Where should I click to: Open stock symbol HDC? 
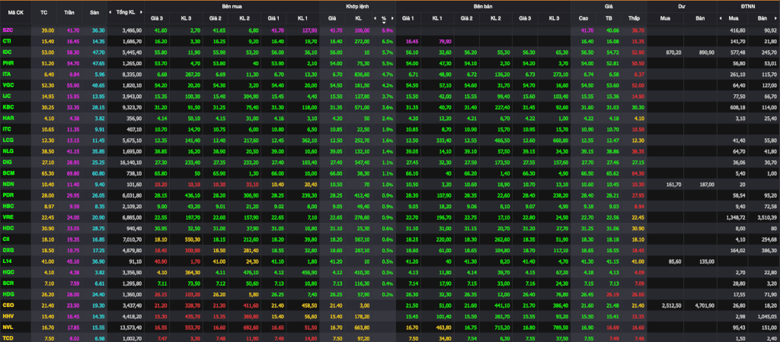pos(8,227)
